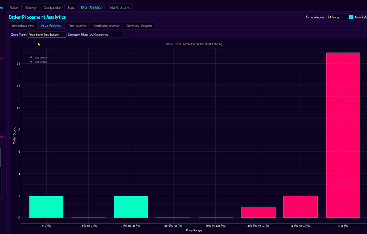
Task: Go to the Logs tab
Action: (71, 7)
